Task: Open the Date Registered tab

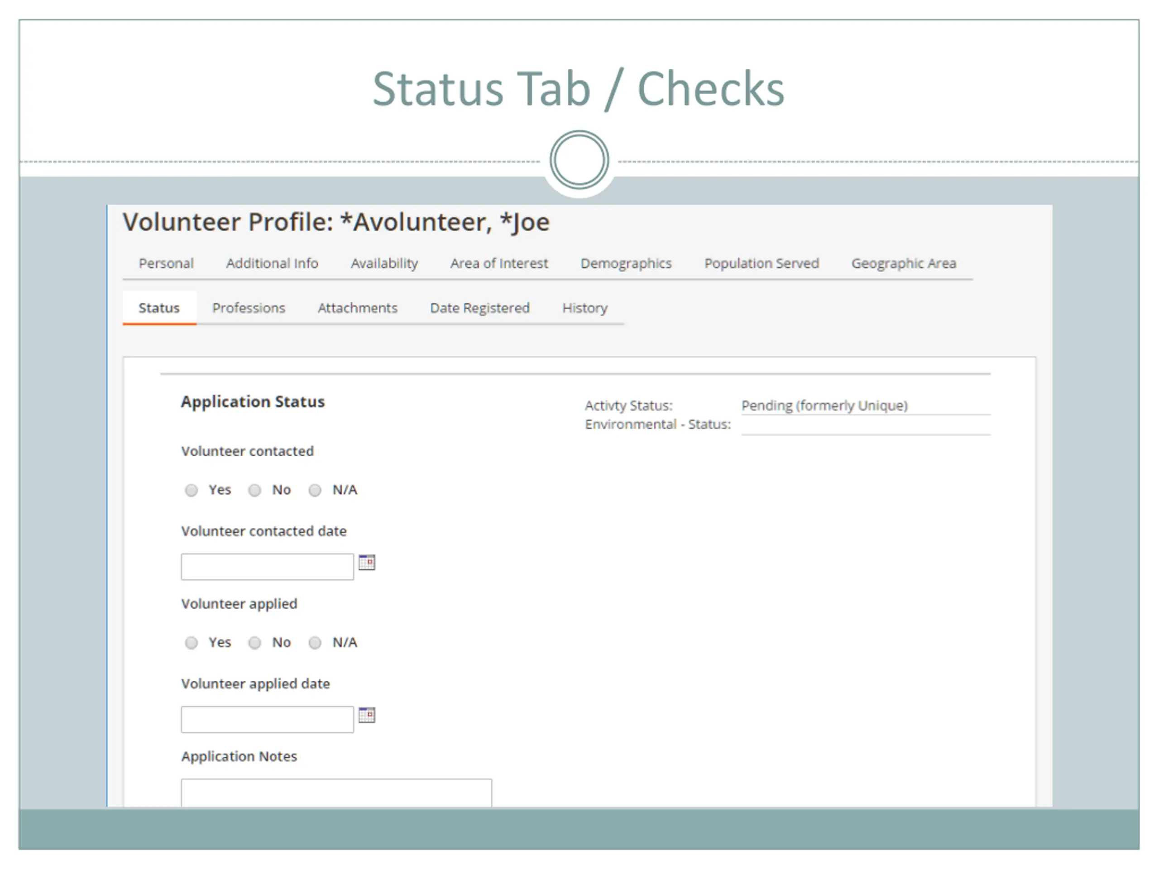Action: 479,308
